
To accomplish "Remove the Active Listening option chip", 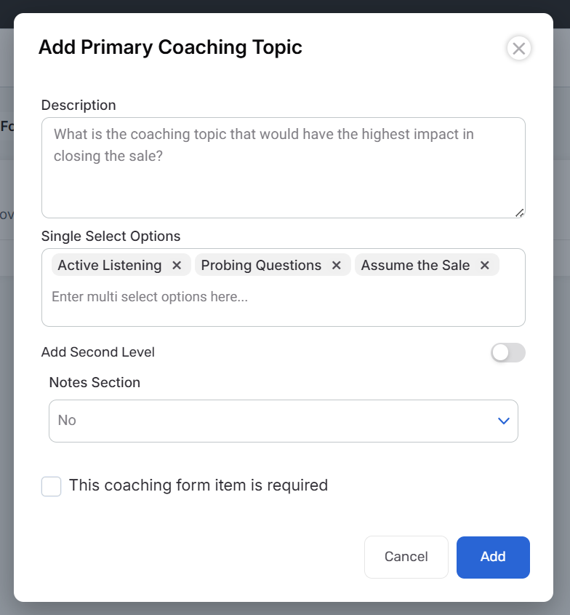I will tap(177, 266).
